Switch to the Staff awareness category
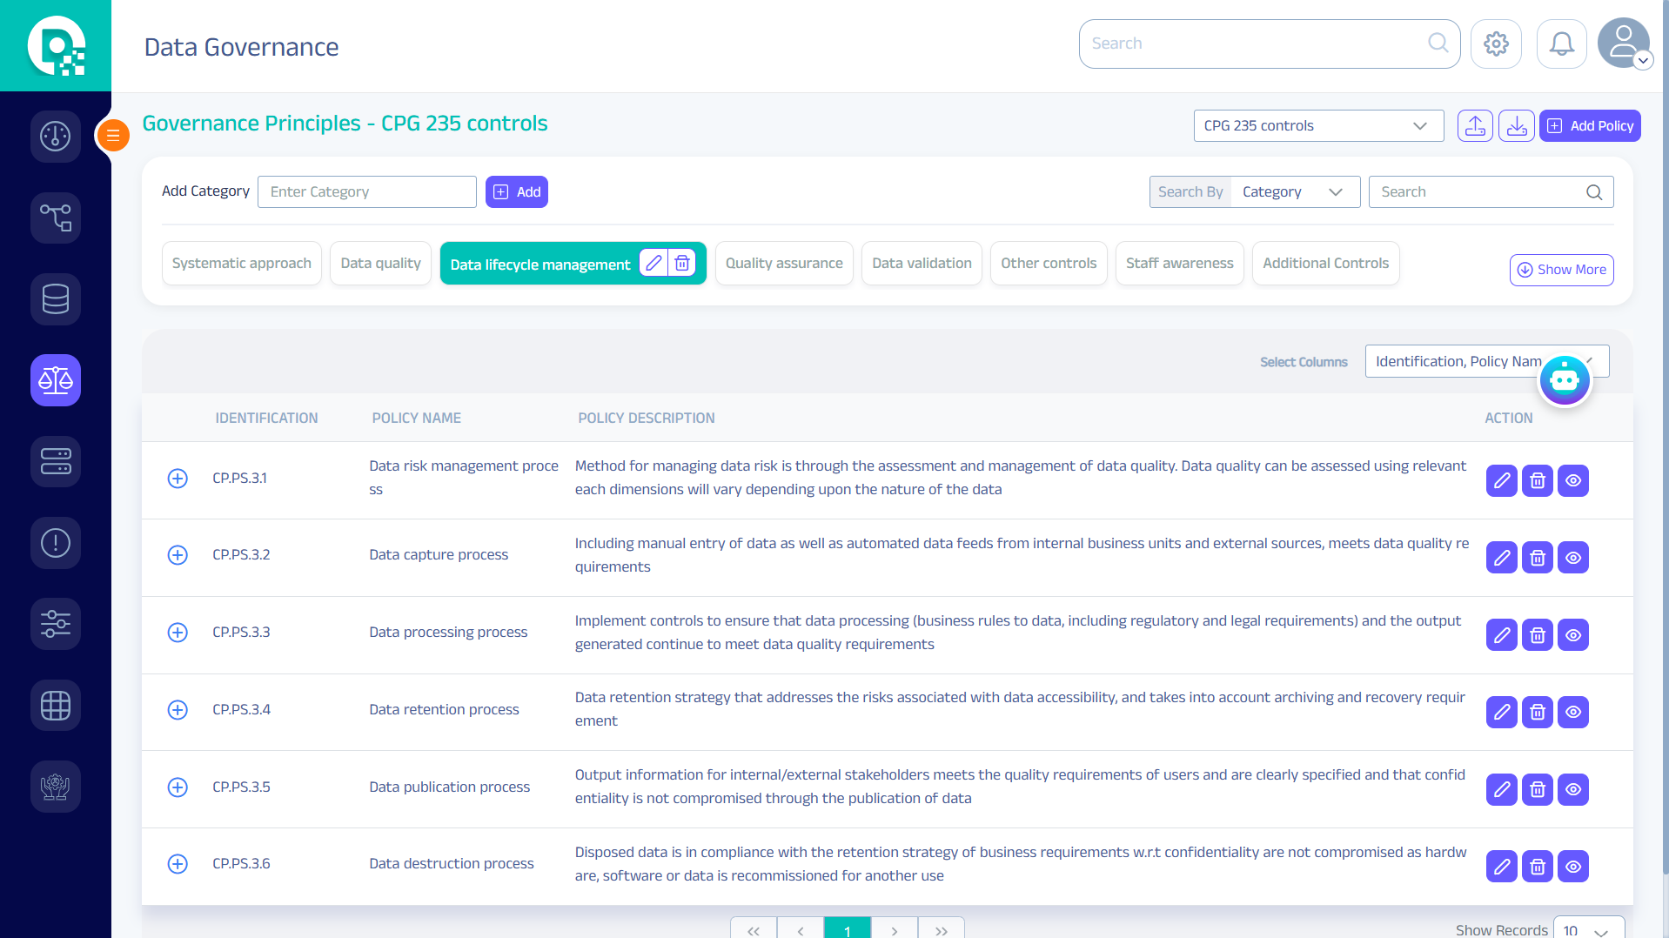Image resolution: width=1669 pixels, height=938 pixels. point(1179,264)
